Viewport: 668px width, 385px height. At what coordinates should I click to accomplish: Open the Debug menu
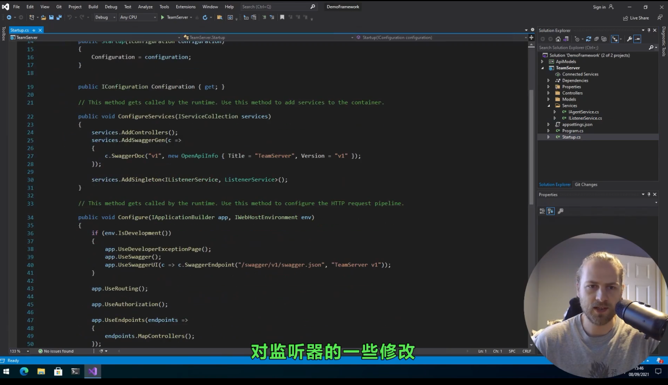pyautogui.click(x=111, y=6)
